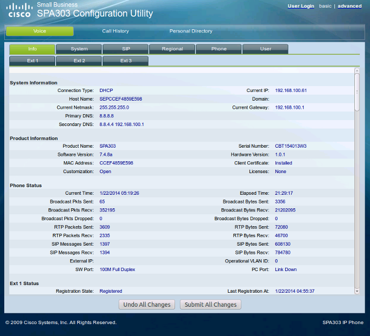The height and width of the screenshot is (336, 370).
Task: Click Broadcast Bytes Sent 3356
Action: point(280,202)
